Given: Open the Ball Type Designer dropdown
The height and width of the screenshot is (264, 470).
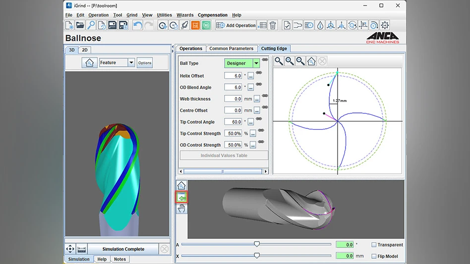Looking at the screenshot, I should tap(256, 63).
